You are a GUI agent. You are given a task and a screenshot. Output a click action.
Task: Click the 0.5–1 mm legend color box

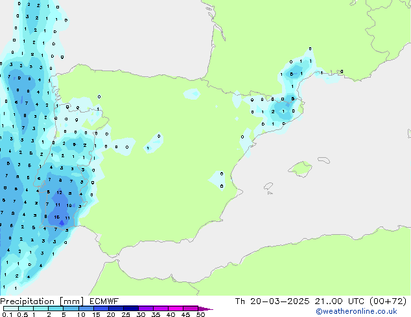[x=26, y=309]
